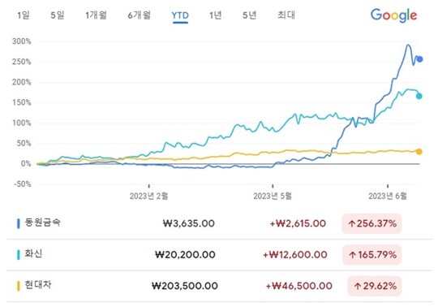Select the YTD tab
Screen dimensions: 438x307
[180, 15]
